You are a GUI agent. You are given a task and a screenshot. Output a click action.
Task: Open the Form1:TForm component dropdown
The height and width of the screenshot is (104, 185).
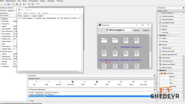(8, 16)
